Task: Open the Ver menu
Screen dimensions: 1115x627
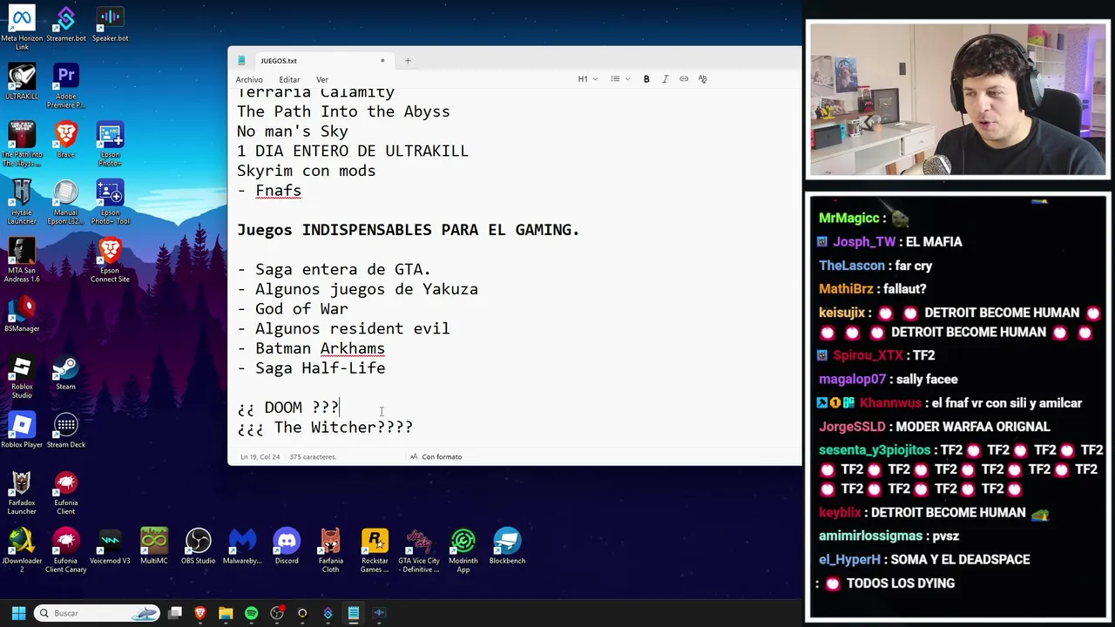Action: (x=322, y=79)
